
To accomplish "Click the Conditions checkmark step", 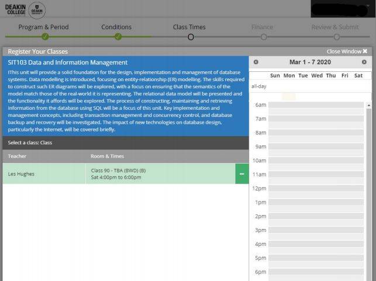I will 118,37.
